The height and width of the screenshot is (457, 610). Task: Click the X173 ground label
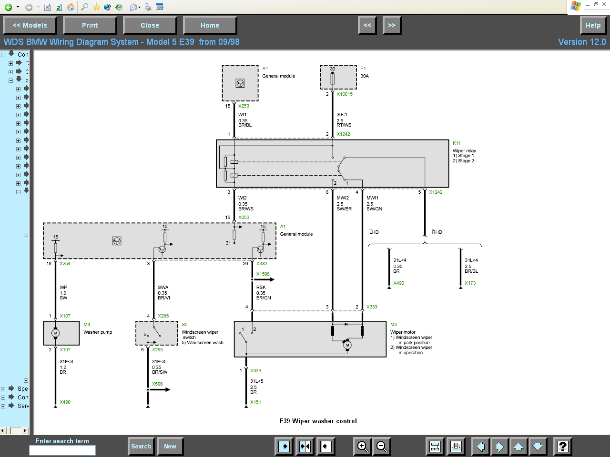(x=470, y=283)
